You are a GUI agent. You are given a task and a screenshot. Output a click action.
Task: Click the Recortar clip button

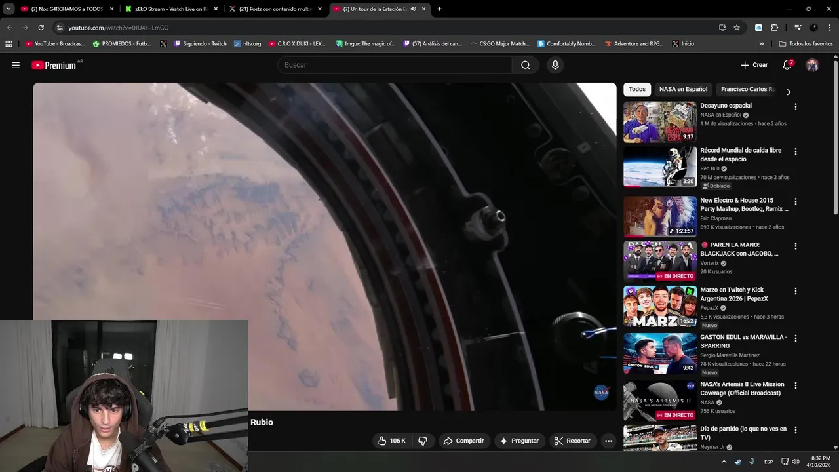click(572, 441)
